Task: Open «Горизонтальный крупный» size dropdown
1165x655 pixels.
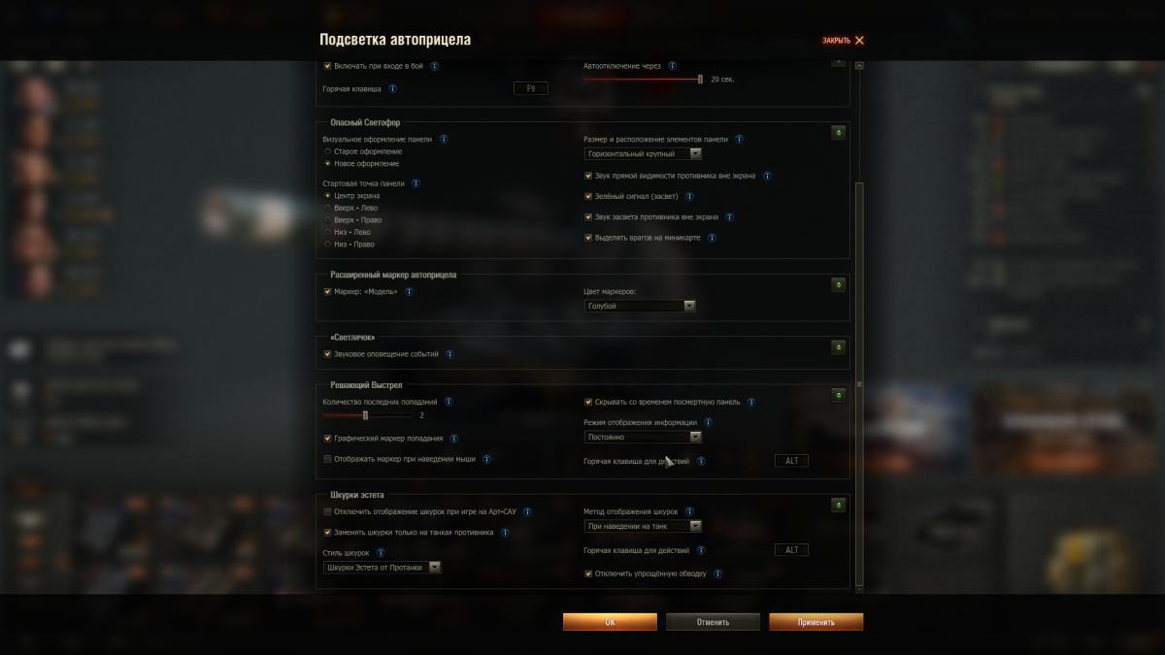Action: pos(643,153)
